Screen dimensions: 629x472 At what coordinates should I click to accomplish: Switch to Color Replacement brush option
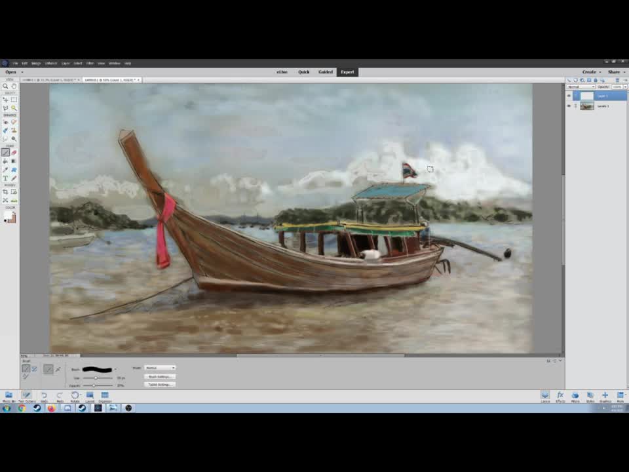click(x=26, y=377)
